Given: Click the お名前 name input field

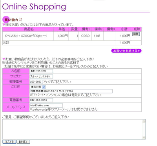Looking at the screenshot, I should 41,71.
